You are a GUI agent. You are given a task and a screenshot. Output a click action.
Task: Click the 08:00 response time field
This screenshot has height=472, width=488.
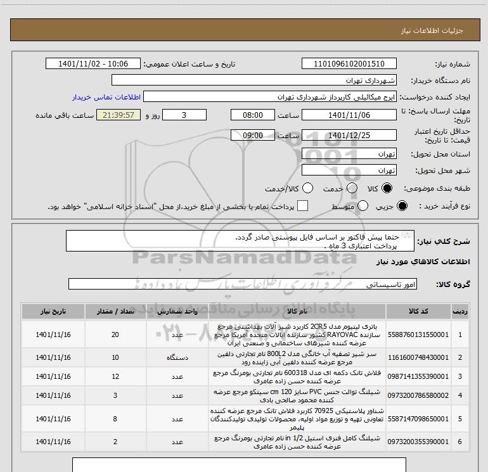coord(253,115)
